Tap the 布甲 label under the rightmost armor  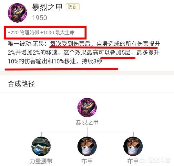133,161
